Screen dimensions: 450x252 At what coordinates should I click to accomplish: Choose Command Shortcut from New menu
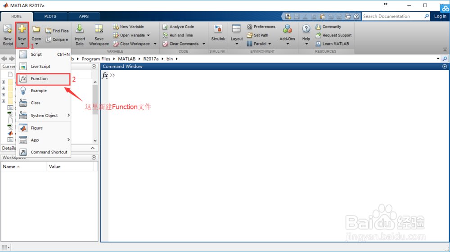pos(43,152)
